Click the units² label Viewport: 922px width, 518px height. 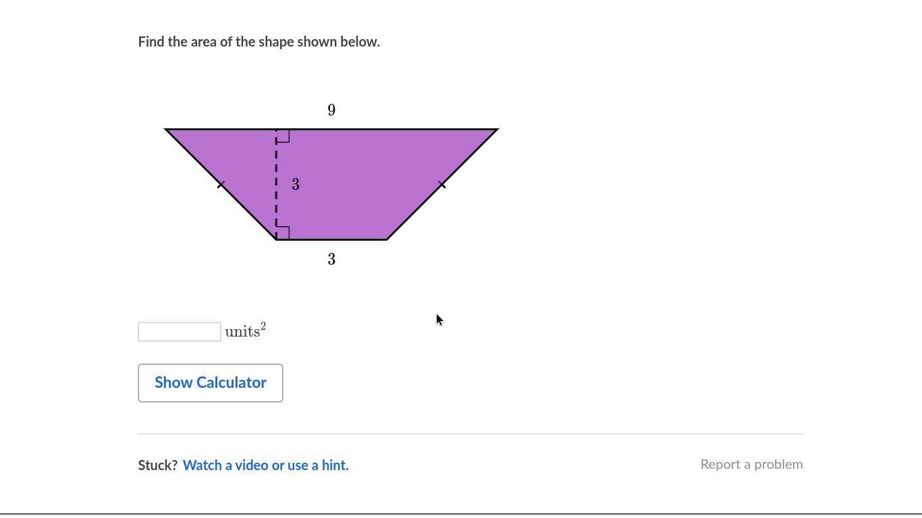click(246, 331)
